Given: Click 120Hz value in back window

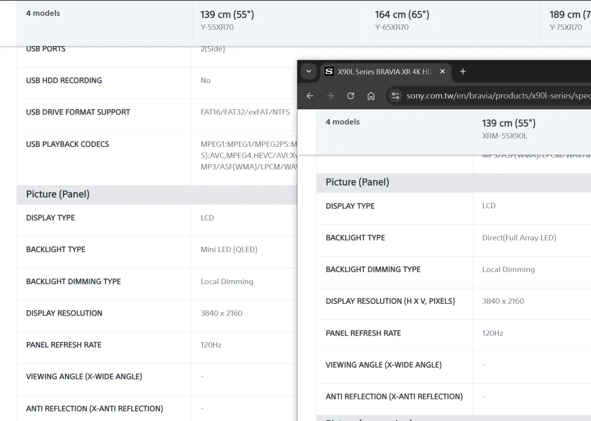Looking at the screenshot, I should point(211,345).
